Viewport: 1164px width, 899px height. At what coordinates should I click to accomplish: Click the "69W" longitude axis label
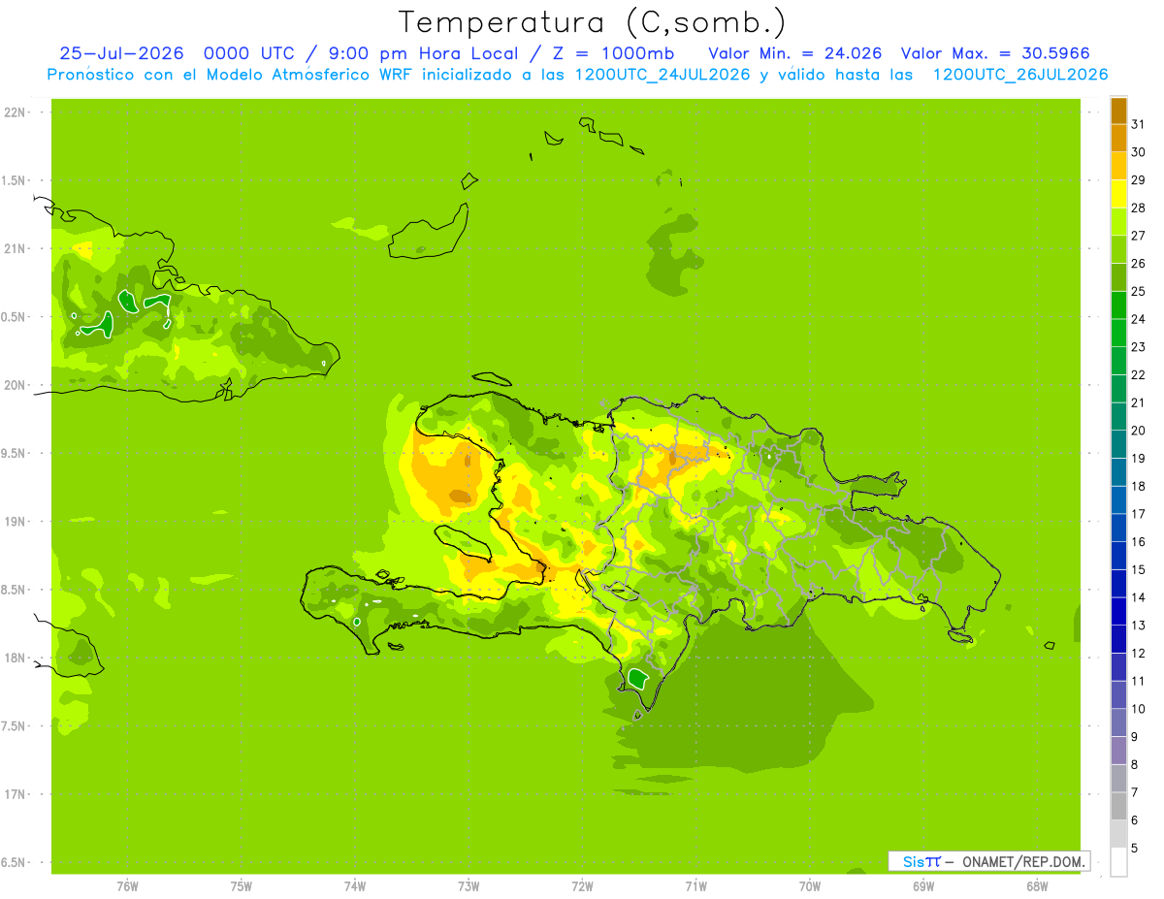tap(923, 886)
